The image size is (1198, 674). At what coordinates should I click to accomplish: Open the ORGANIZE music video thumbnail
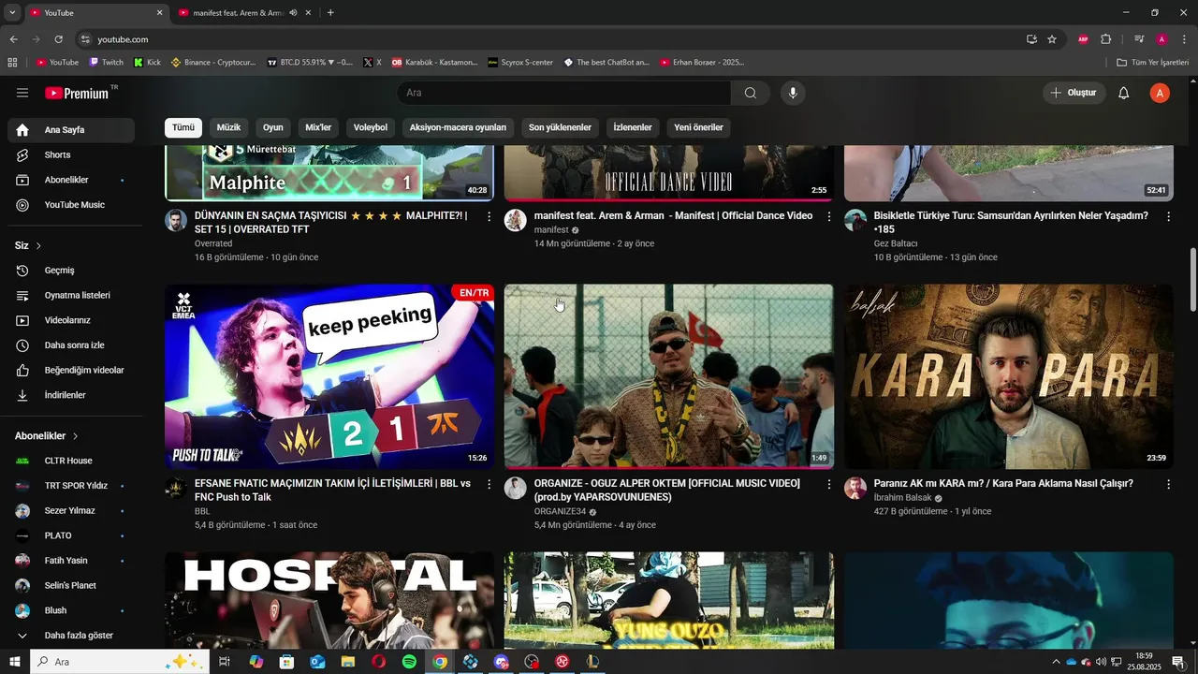669,376
